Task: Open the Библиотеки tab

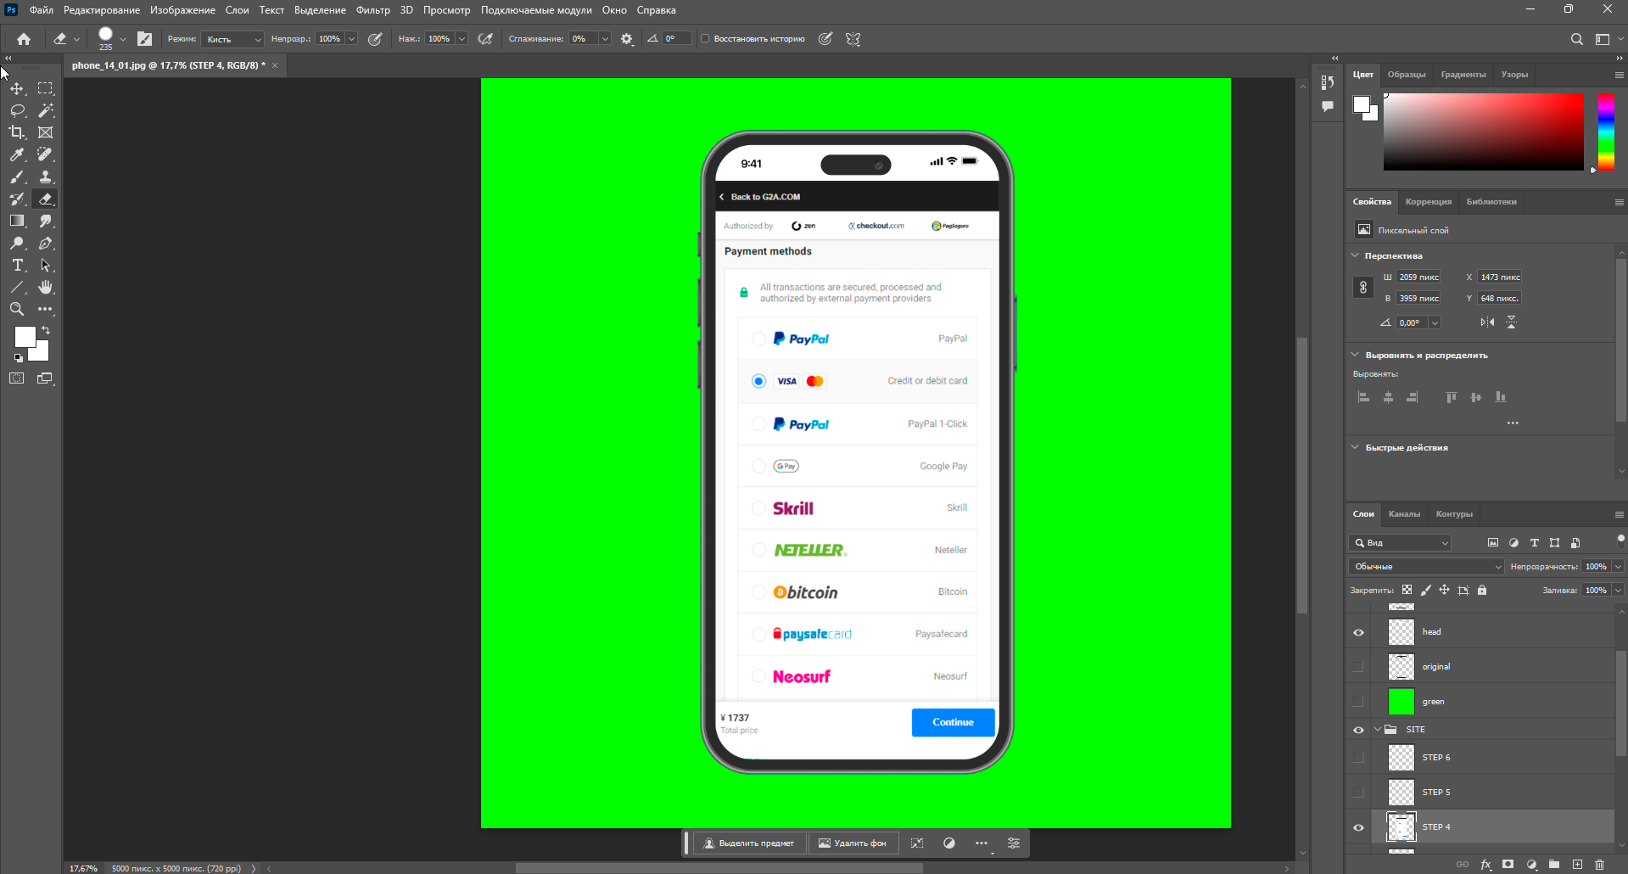Action: click(1491, 202)
